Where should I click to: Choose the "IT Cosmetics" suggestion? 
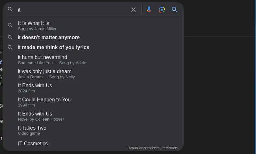(33, 143)
